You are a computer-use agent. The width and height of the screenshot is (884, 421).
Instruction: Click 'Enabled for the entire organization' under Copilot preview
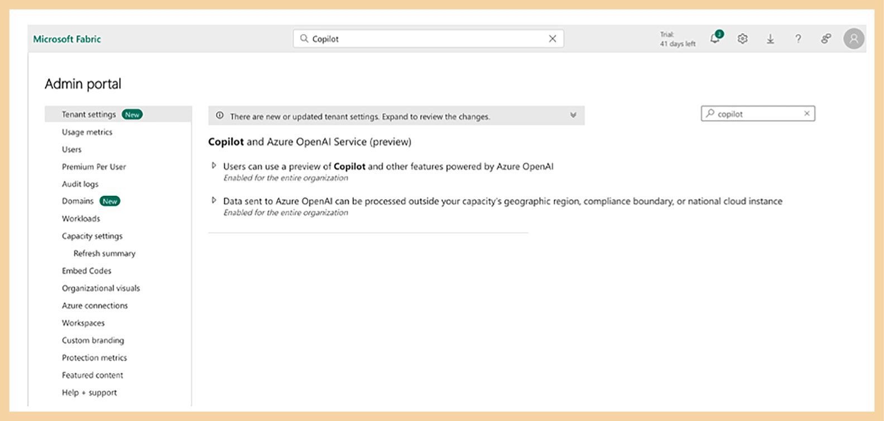(286, 178)
